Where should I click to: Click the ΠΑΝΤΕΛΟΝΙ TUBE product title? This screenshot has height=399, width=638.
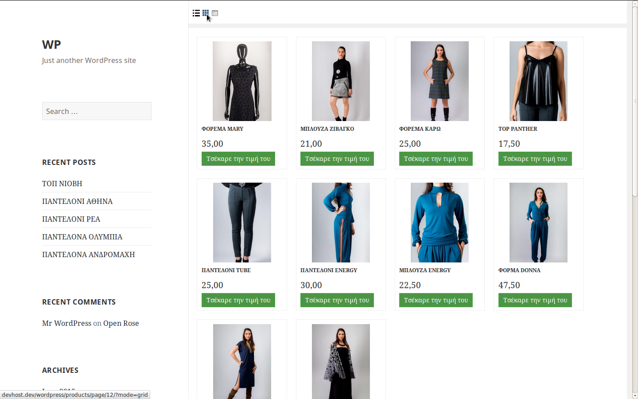coord(226,270)
